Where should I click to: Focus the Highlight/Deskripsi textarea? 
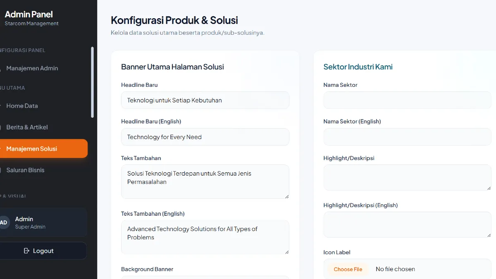[x=407, y=178]
